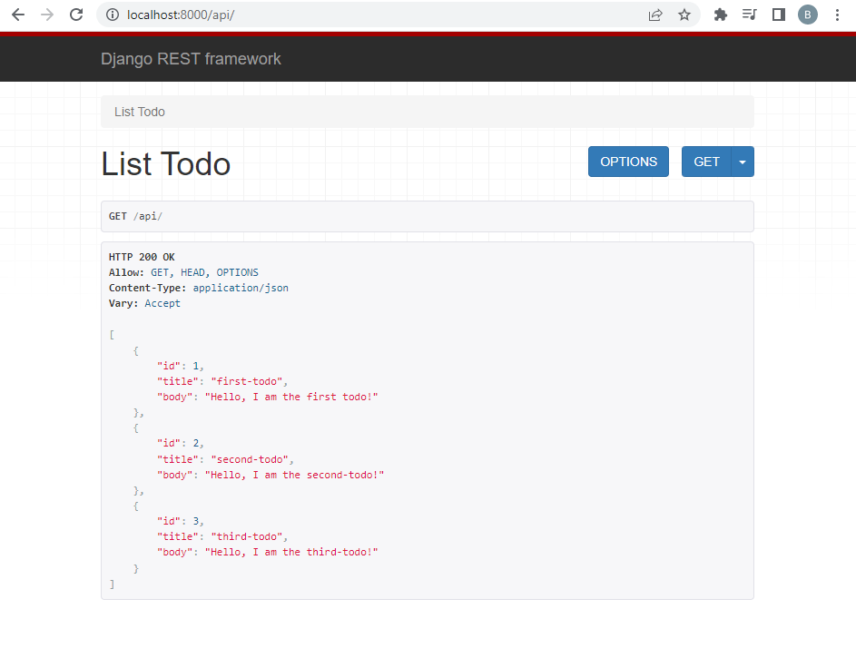The height and width of the screenshot is (658, 856).
Task: Share this page via the share icon
Action: 655,15
